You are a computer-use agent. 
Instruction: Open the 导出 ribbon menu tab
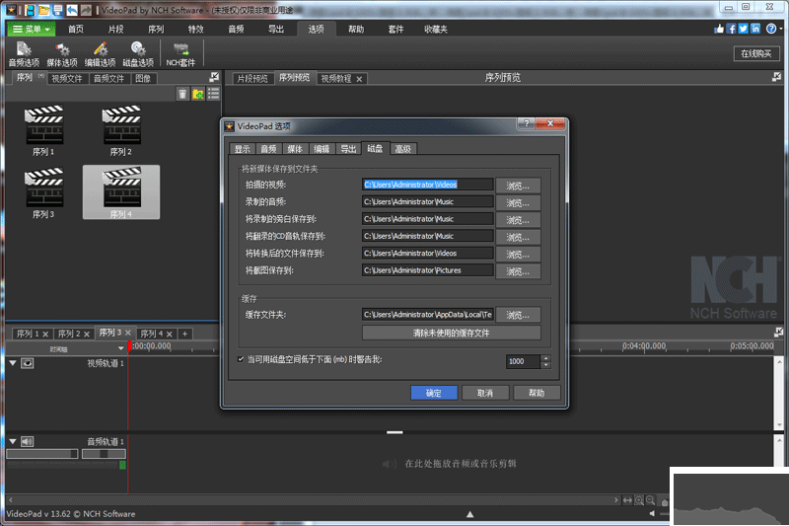coord(275,29)
